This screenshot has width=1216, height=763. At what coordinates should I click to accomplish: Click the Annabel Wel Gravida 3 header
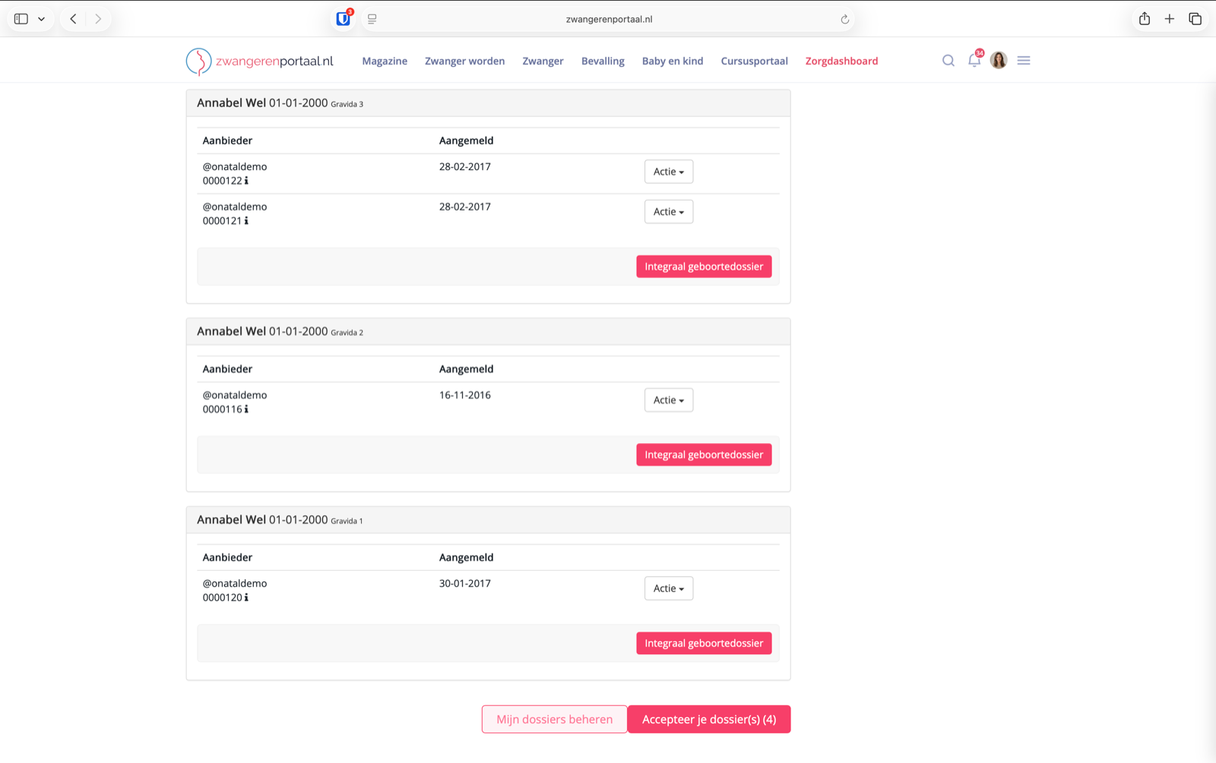(489, 103)
